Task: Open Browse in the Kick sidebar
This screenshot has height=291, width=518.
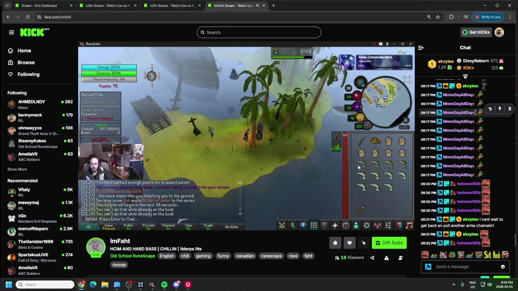Action: (x=21, y=63)
